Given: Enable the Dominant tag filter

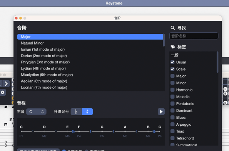Looking at the screenshot, I should tap(172, 111).
